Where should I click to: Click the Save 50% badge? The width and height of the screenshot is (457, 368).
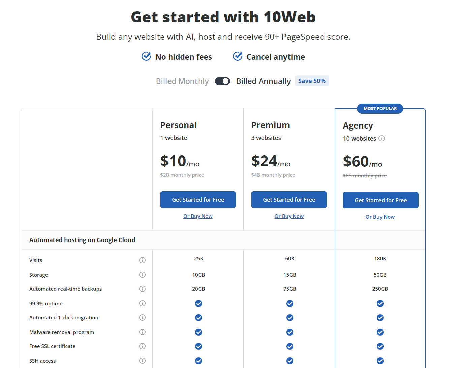311,81
